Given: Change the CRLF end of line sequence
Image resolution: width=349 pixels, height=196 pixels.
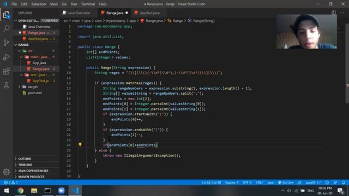Looking at the screenshot, I should coord(259,182).
